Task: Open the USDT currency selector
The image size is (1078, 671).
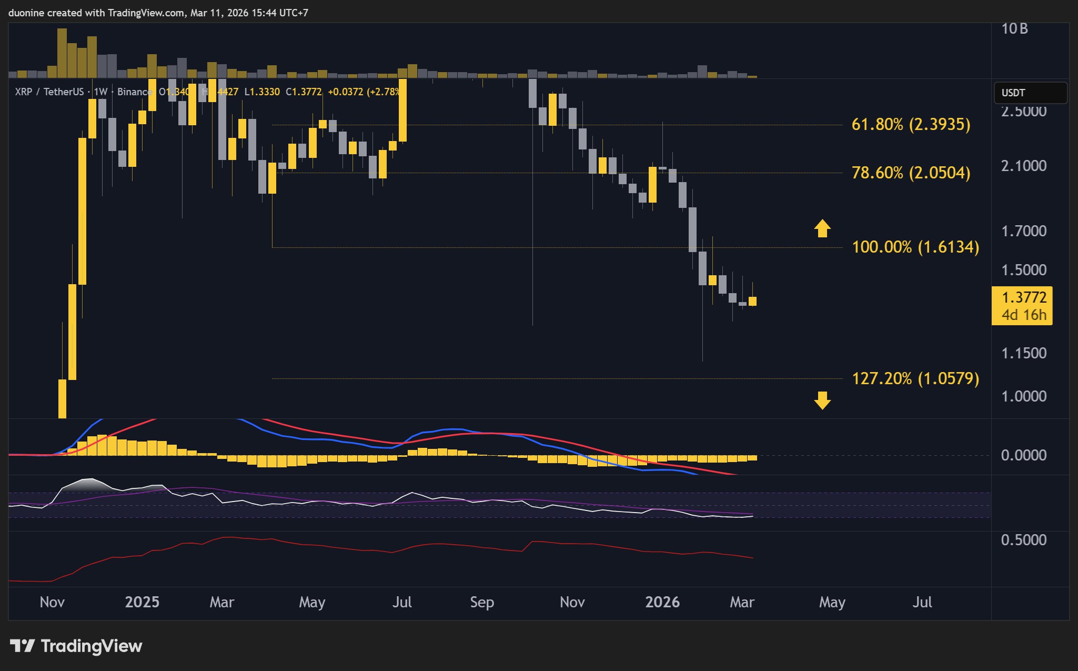Action: [x=1030, y=93]
